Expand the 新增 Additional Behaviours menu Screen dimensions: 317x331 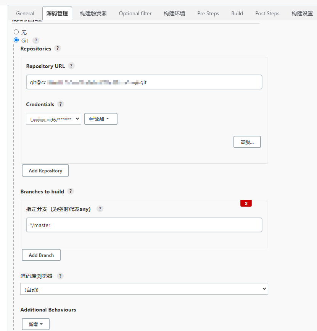tap(35, 325)
